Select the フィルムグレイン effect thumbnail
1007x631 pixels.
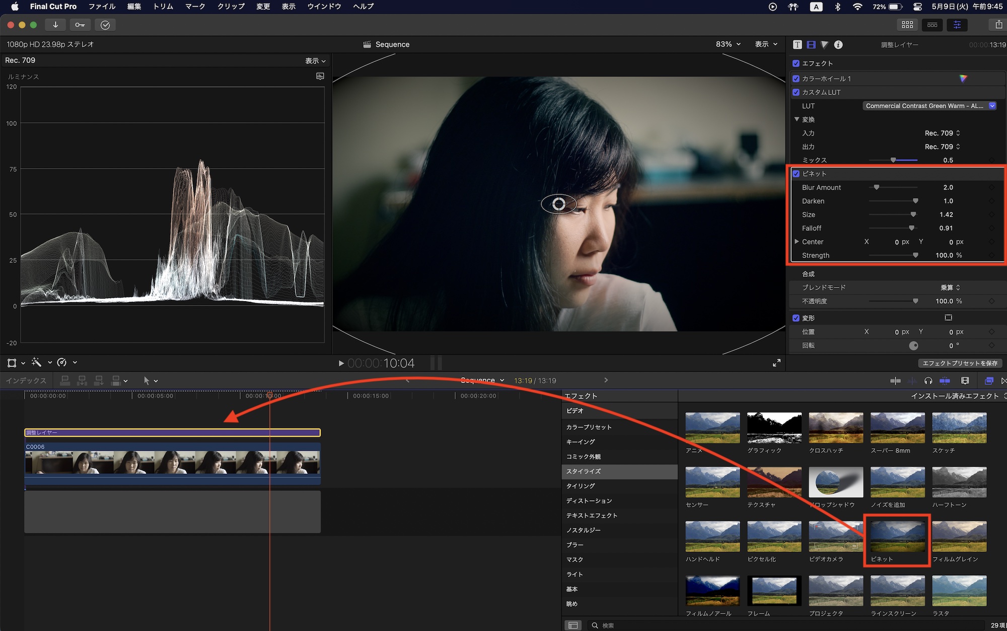pos(959,537)
